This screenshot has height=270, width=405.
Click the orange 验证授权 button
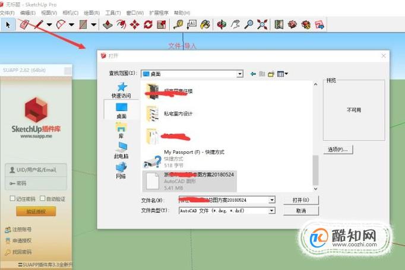click(36, 211)
